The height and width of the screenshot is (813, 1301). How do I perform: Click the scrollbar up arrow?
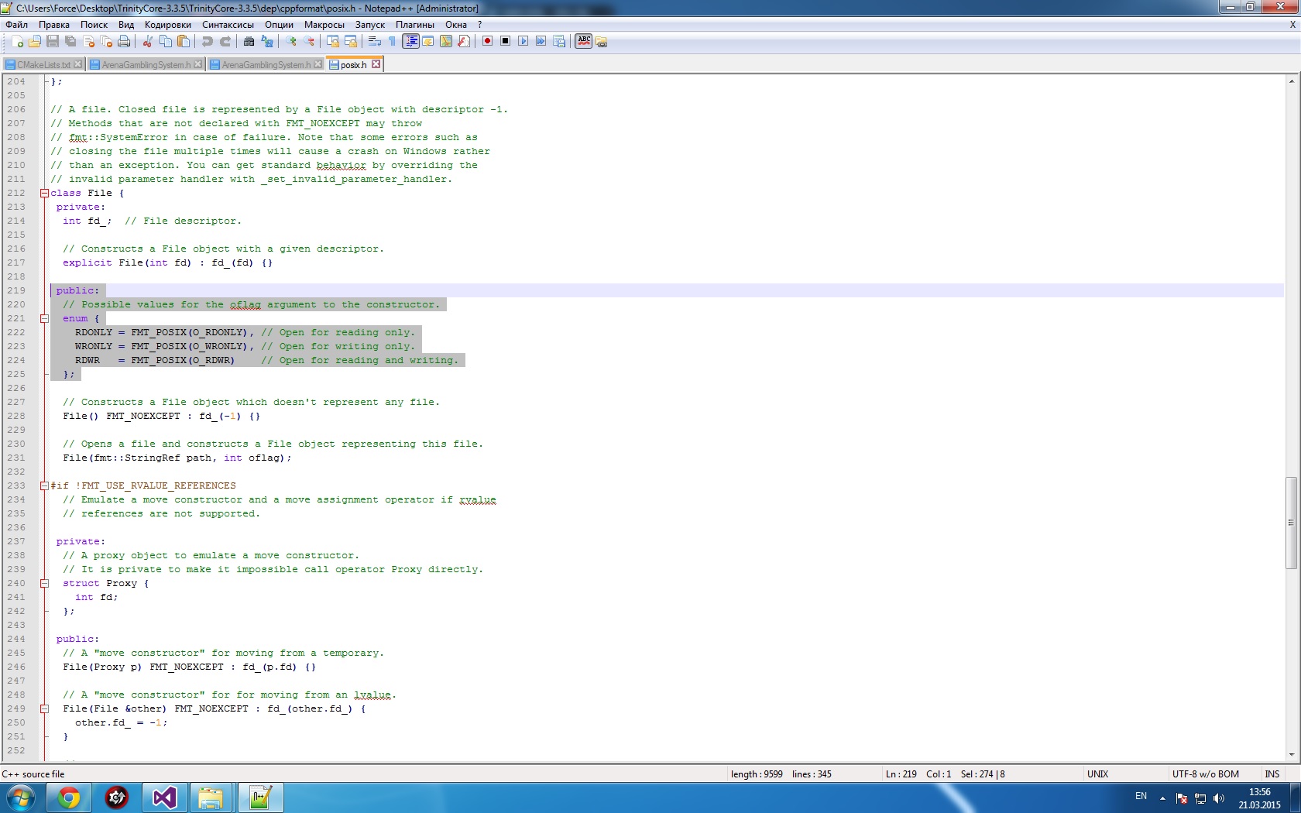(1291, 81)
